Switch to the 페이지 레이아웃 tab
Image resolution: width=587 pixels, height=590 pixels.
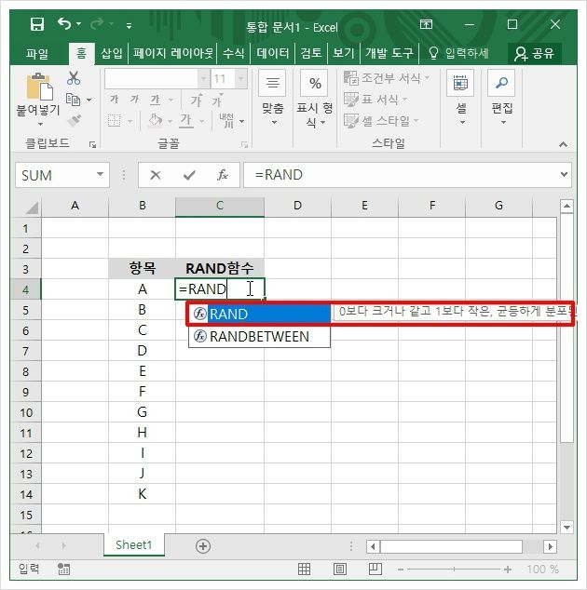[x=173, y=53]
